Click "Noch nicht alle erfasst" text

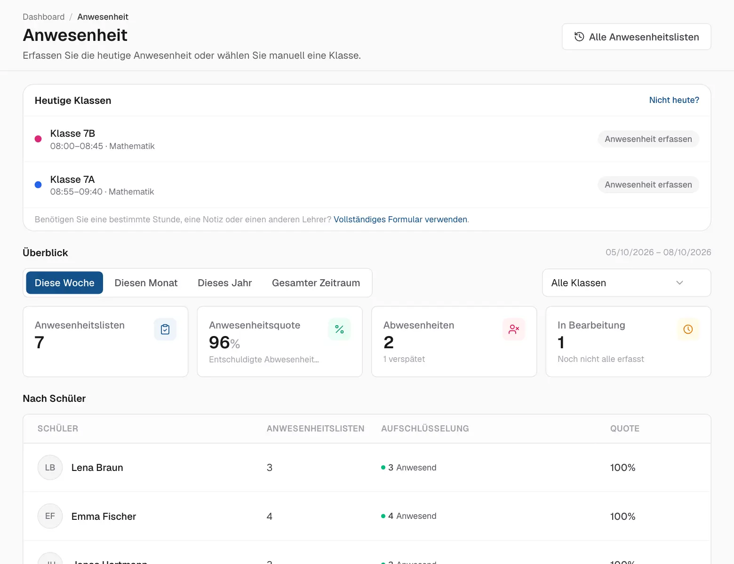pyautogui.click(x=601, y=359)
